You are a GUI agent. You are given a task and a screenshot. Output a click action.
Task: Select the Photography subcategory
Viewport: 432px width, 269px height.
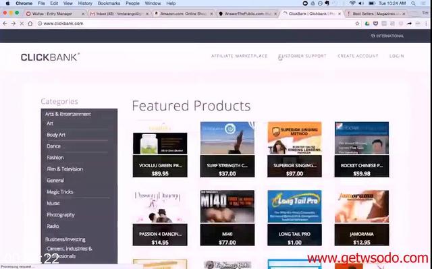(61, 215)
